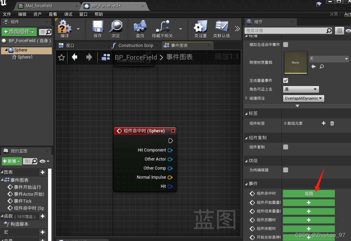
Task: Open the Window (窗口) menu
Action: click(83, 14)
